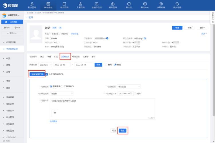The width and height of the screenshot is (215, 143).
Task: Click the phone icon beside 手机号码
Action: click(x=108, y=38)
